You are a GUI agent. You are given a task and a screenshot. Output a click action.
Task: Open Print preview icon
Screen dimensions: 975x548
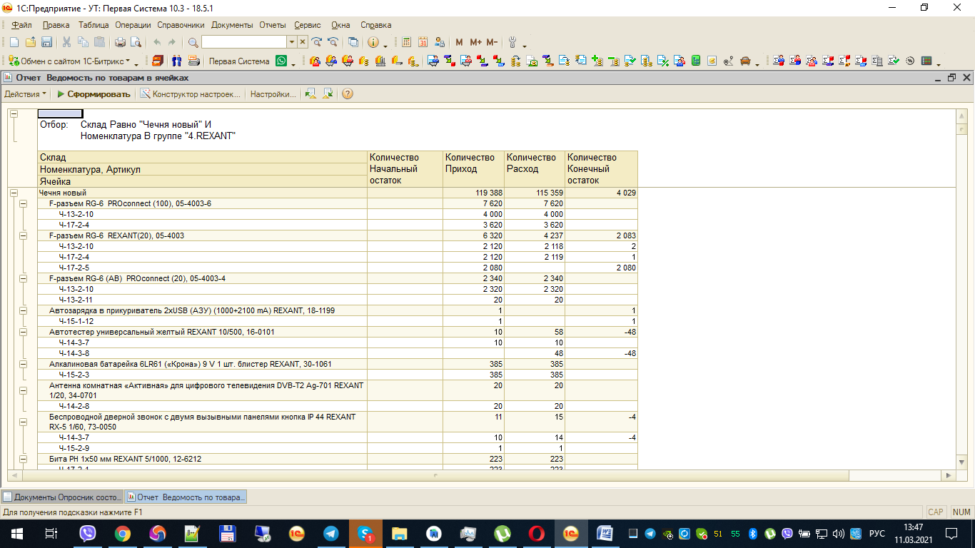[136, 42]
